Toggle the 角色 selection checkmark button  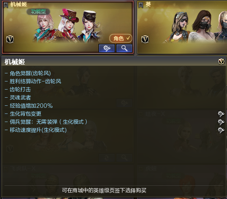[120, 39]
